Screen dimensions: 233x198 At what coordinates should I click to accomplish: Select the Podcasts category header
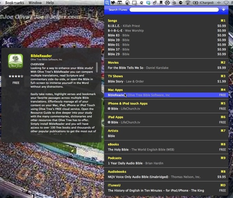(x=115, y=158)
